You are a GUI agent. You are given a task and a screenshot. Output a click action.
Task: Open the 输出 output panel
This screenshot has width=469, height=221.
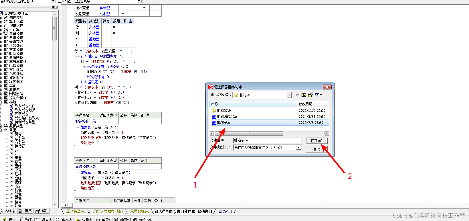coord(26,219)
